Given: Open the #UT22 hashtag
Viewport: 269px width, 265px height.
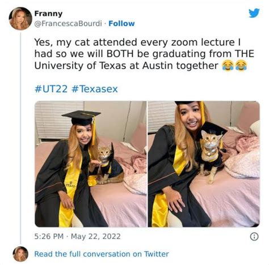Looking at the screenshot, I should [x=51, y=89].
